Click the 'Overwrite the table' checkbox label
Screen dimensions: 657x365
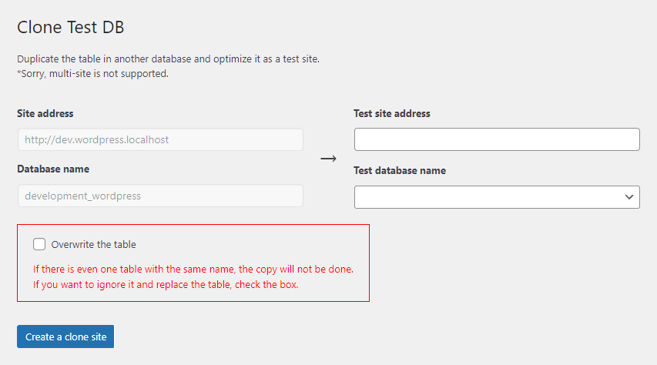coord(93,244)
